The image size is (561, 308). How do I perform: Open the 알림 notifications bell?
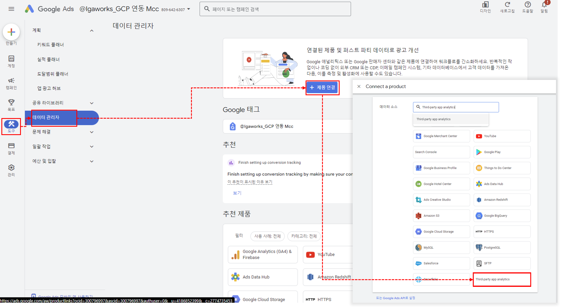click(x=544, y=8)
